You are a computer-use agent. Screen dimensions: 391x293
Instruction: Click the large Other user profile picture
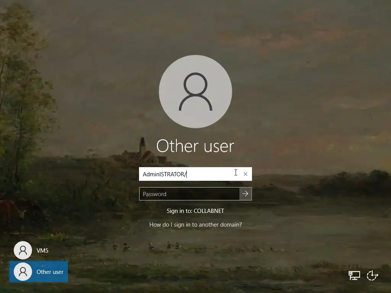195,92
